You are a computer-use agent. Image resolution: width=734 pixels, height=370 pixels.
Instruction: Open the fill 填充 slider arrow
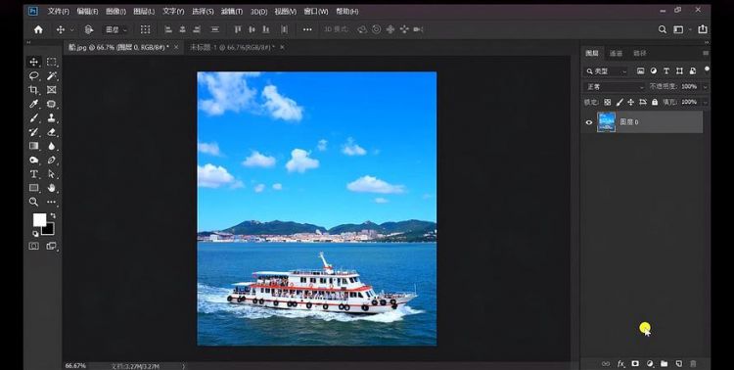coord(705,102)
